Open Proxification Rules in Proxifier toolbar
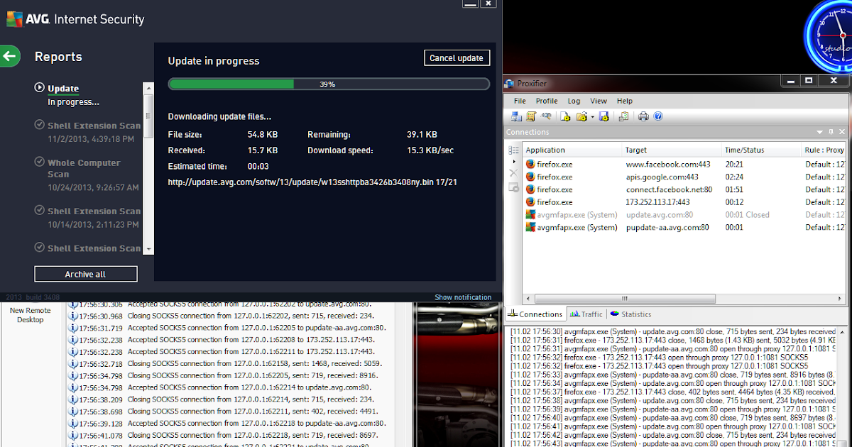The height and width of the screenshot is (447, 852). click(x=530, y=116)
